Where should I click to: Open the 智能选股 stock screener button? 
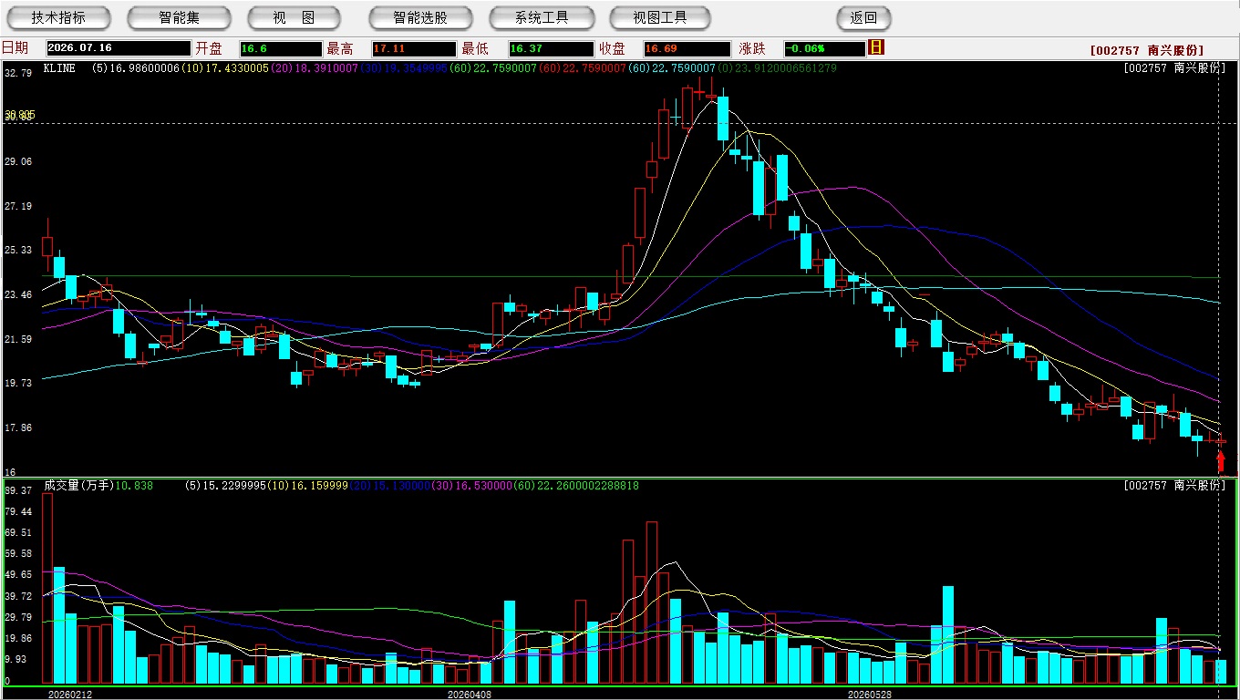pos(420,17)
